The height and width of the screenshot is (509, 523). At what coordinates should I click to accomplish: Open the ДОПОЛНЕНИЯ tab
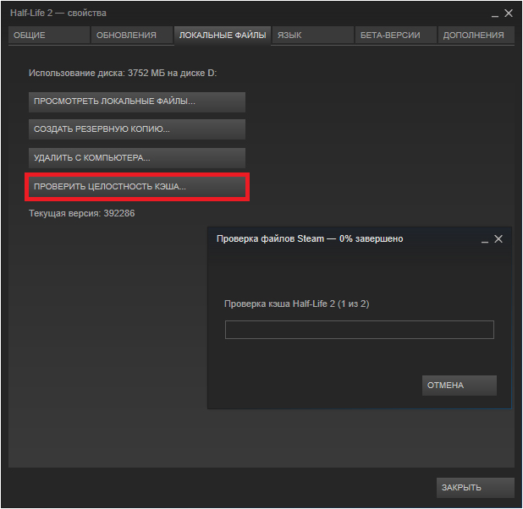point(476,35)
